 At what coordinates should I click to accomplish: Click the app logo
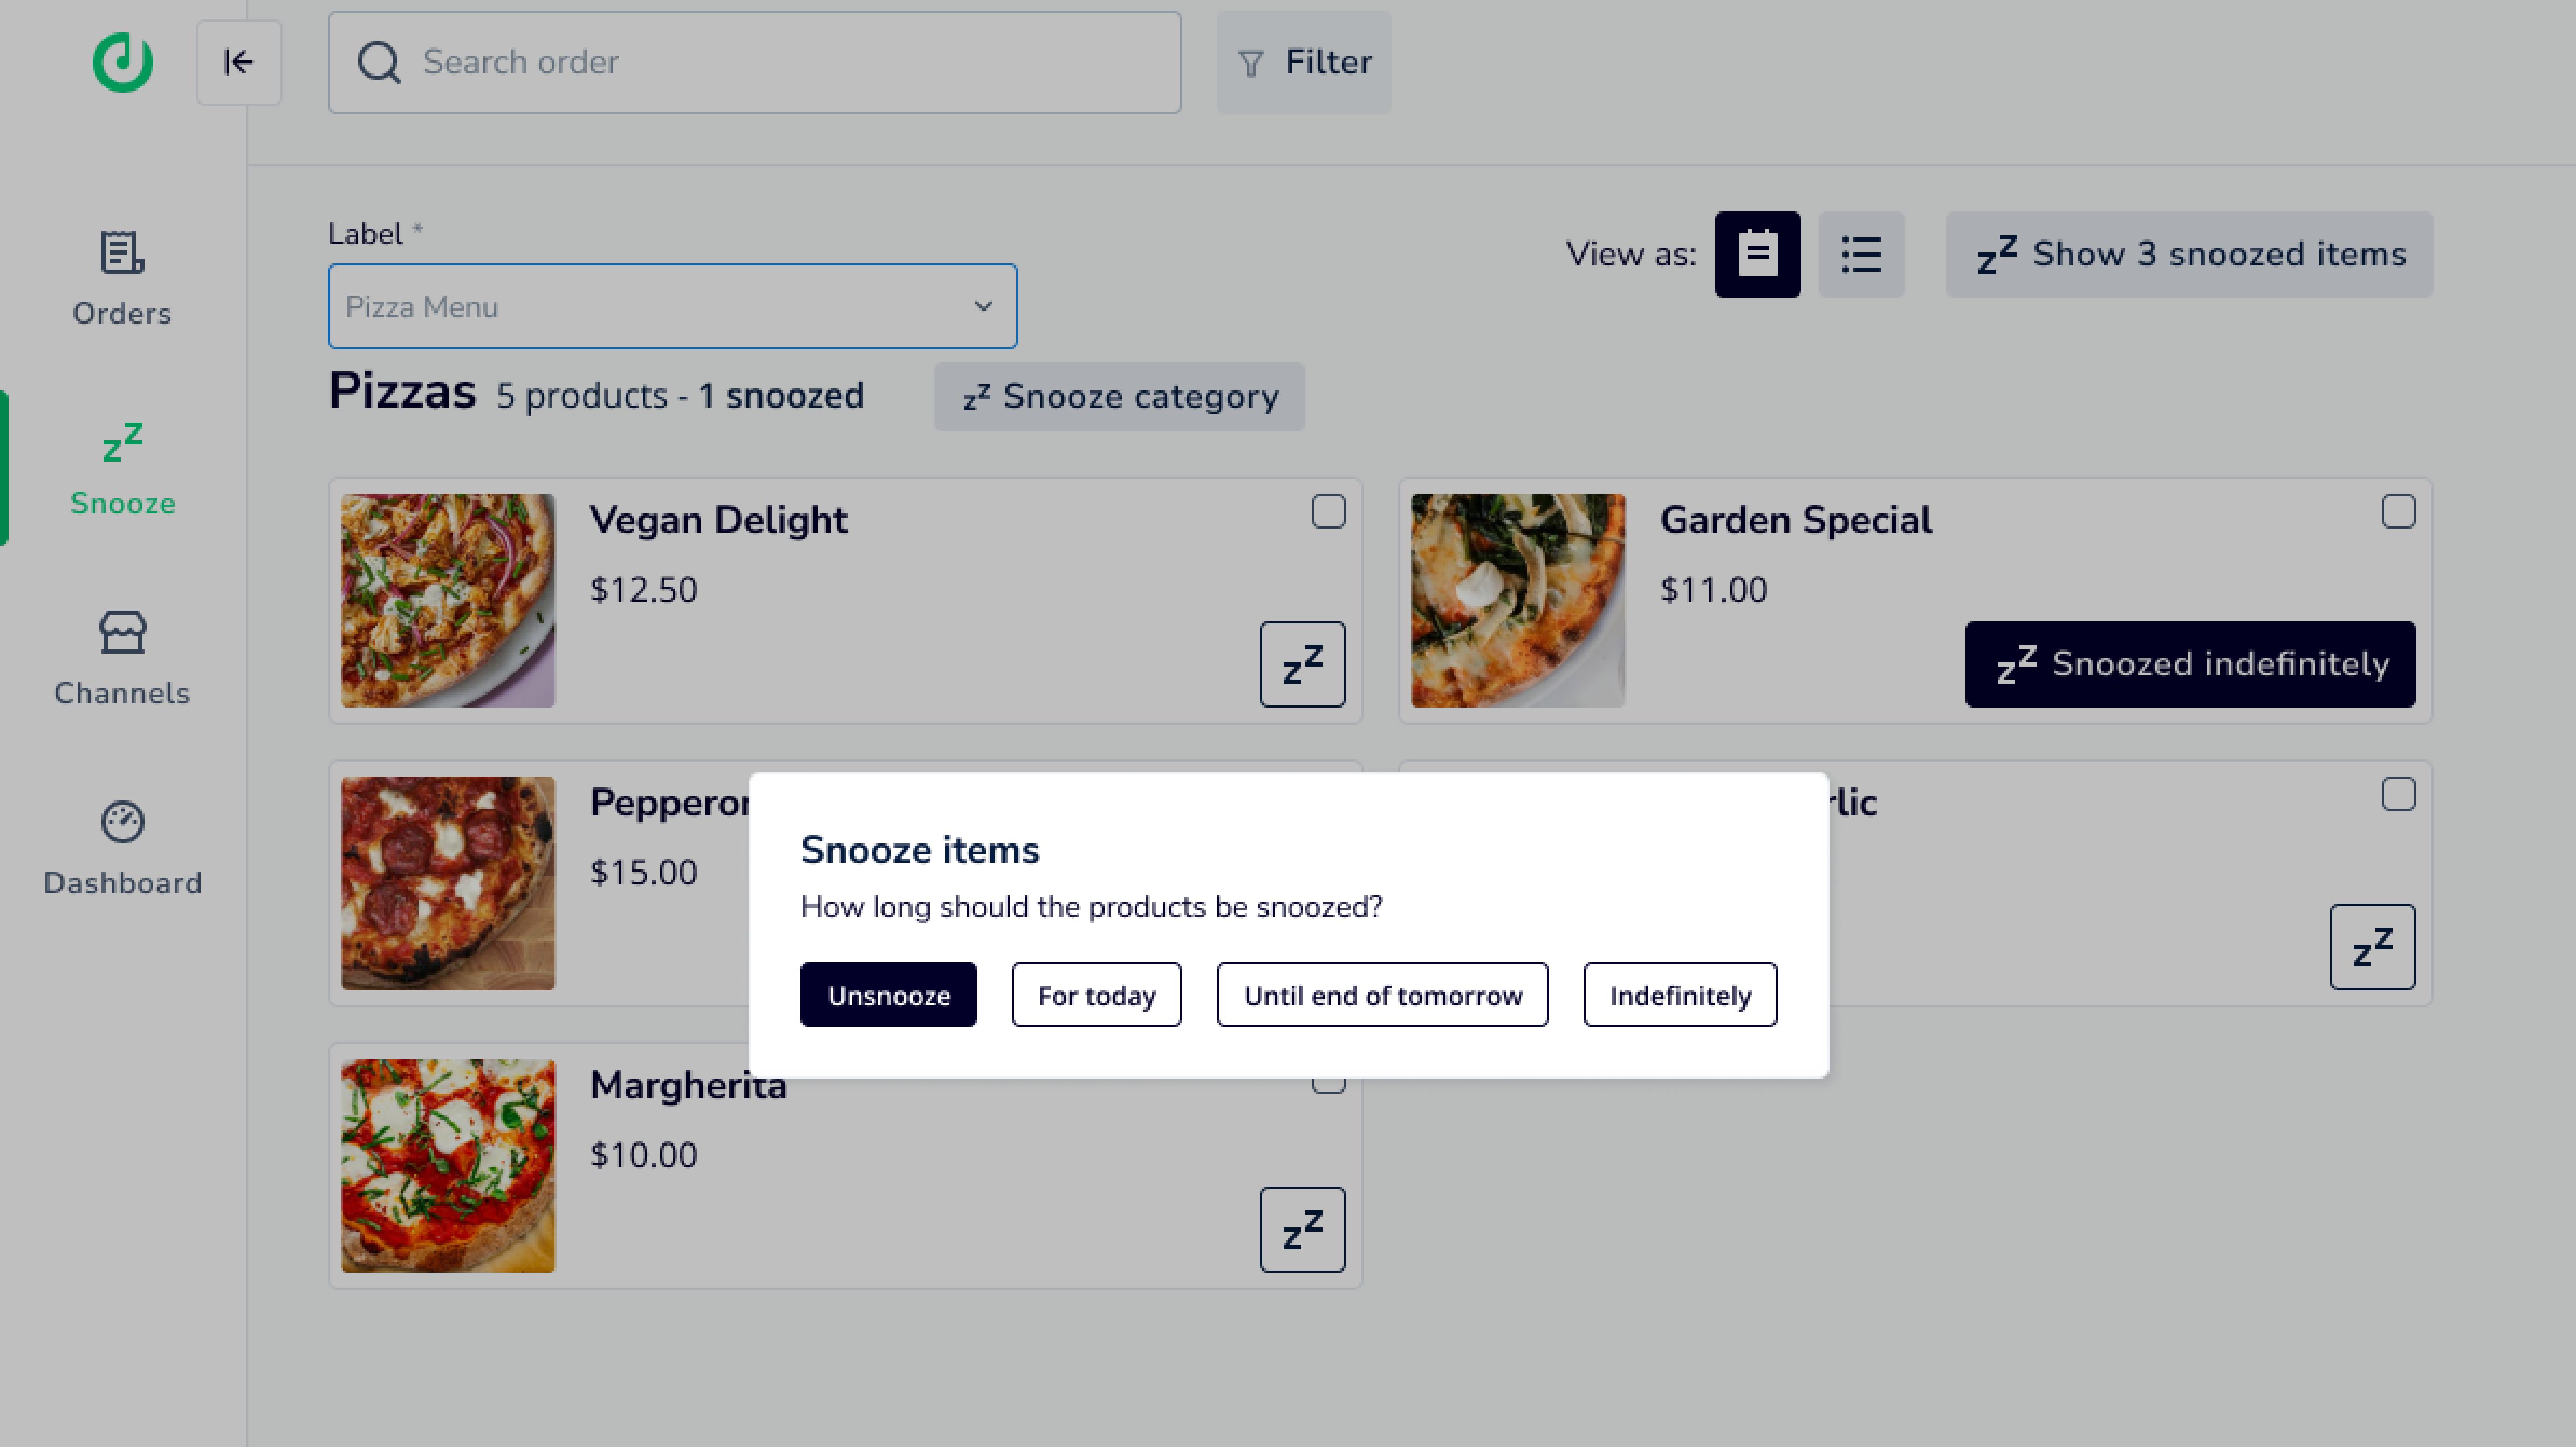pos(122,62)
